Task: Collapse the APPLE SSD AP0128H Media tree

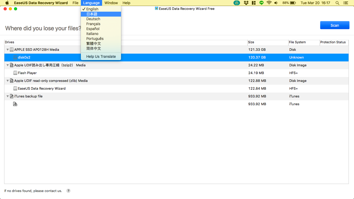Action: pyautogui.click(x=8, y=49)
